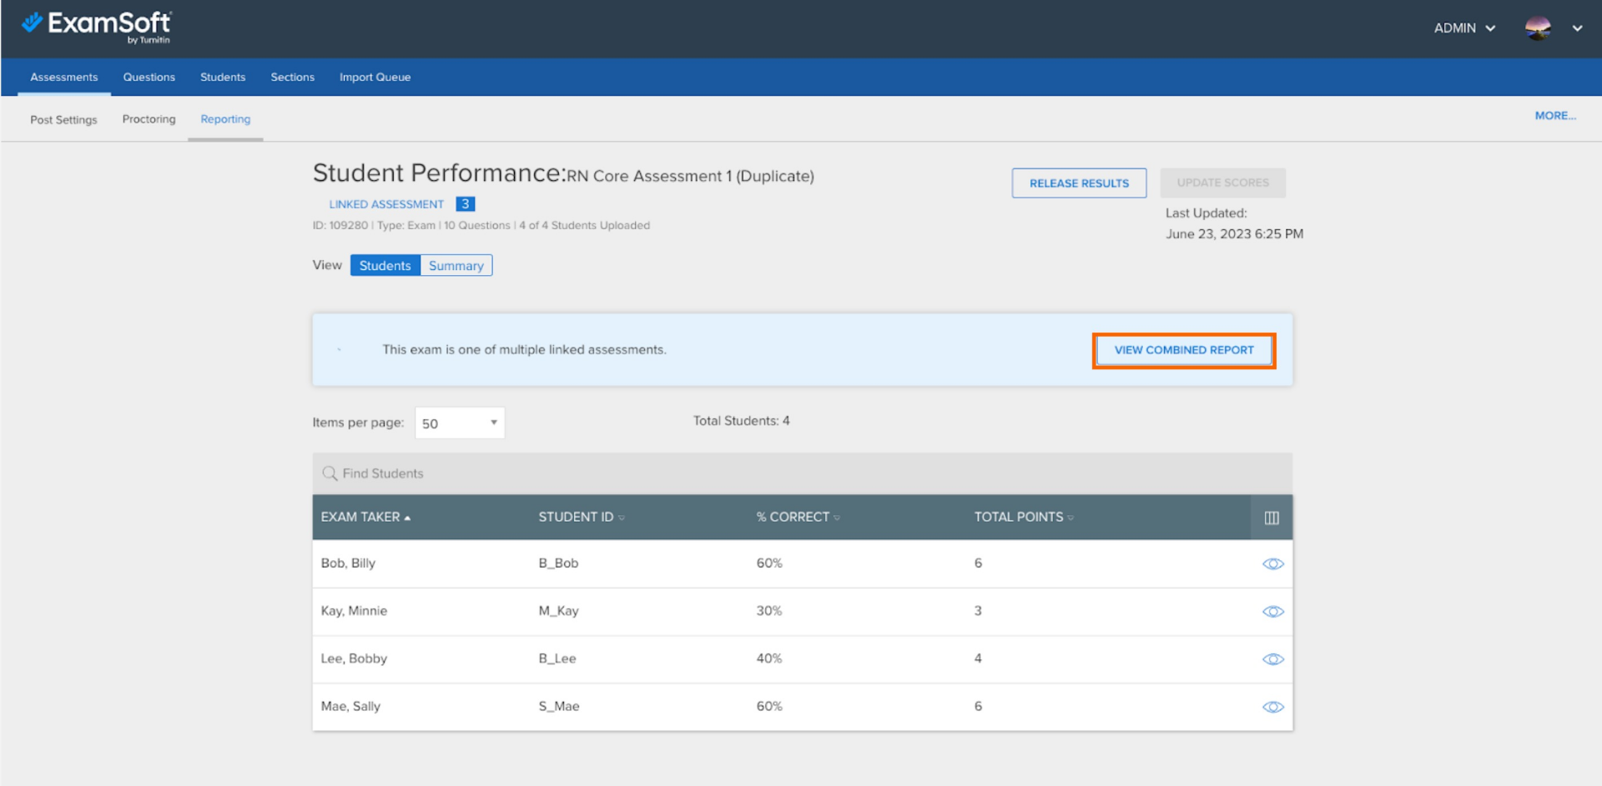
Task: Open column chooser icon in table header
Action: pyautogui.click(x=1271, y=518)
